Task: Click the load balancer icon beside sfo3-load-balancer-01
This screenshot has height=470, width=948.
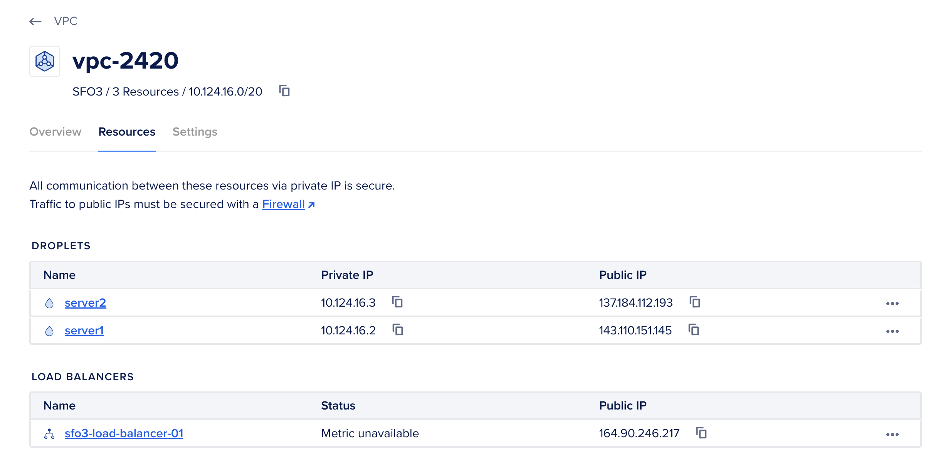Action: point(49,434)
